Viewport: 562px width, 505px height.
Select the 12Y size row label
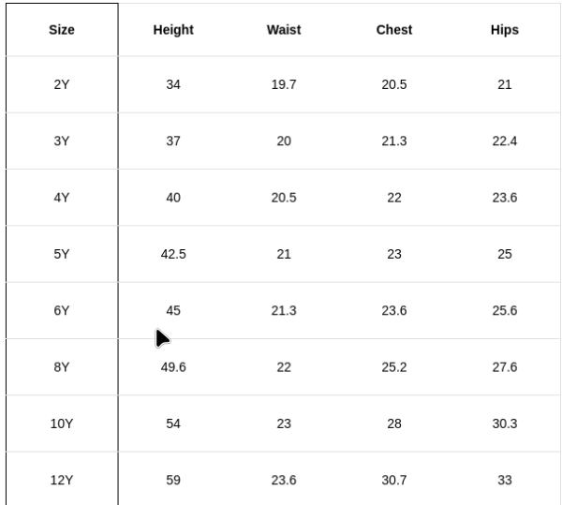(x=62, y=481)
